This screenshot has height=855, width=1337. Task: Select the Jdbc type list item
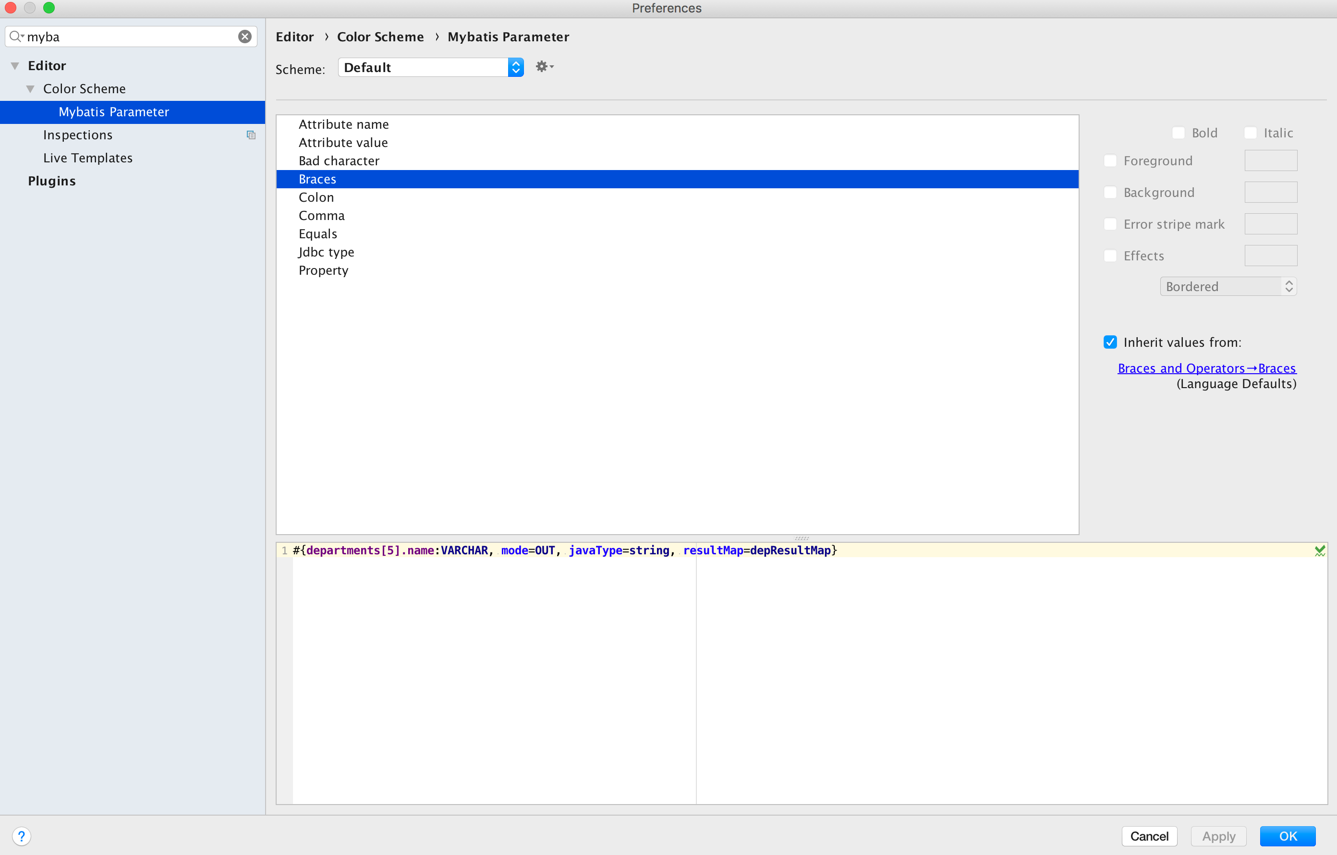pyautogui.click(x=677, y=252)
